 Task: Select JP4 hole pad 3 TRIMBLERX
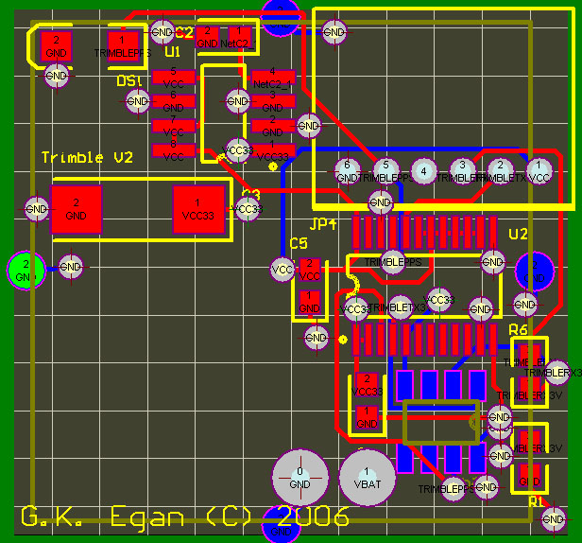[462, 171]
